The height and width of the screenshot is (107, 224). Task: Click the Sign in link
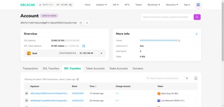tap(187, 5)
